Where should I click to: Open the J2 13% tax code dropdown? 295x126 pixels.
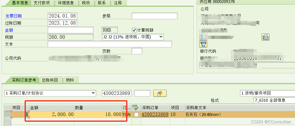(x=161, y=37)
